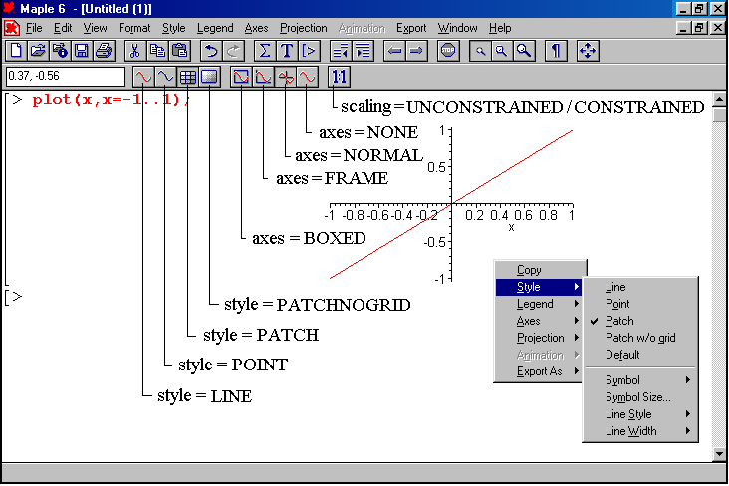Set axes to NONE in toolbar
The height and width of the screenshot is (486, 729).
pos(307,77)
